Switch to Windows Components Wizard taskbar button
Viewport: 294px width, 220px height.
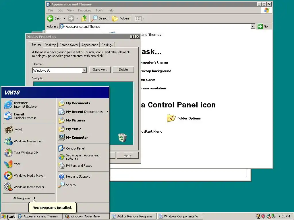coord(180,216)
